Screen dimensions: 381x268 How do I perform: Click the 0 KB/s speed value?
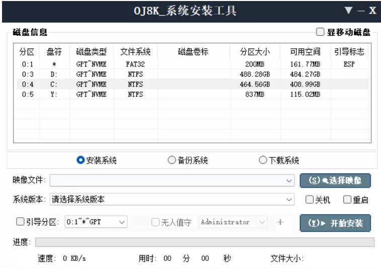point(74,258)
